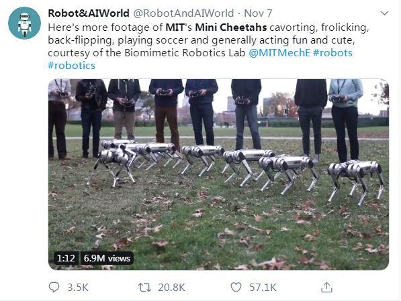This screenshot has width=401, height=301.
Task: View the 3.5K replies count
Action: pos(78,288)
